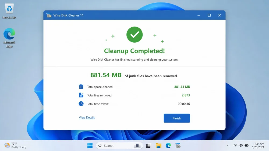Click the 2,873 files removed value
269x151 pixels.
(x=186, y=95)
